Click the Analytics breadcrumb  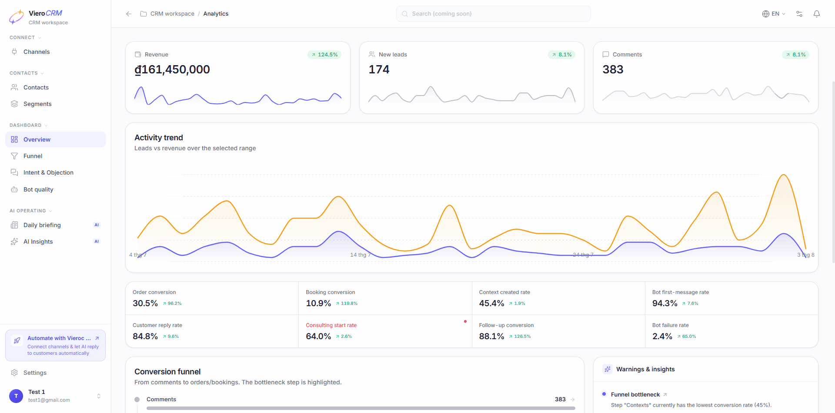[x=216, y=14]
